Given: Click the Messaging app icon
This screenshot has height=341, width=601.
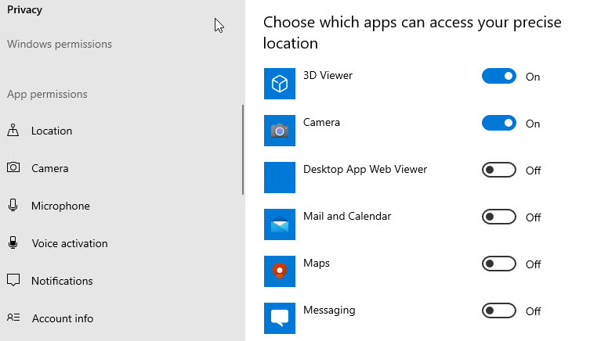Looking at the screenshot, I should (280, 318).
